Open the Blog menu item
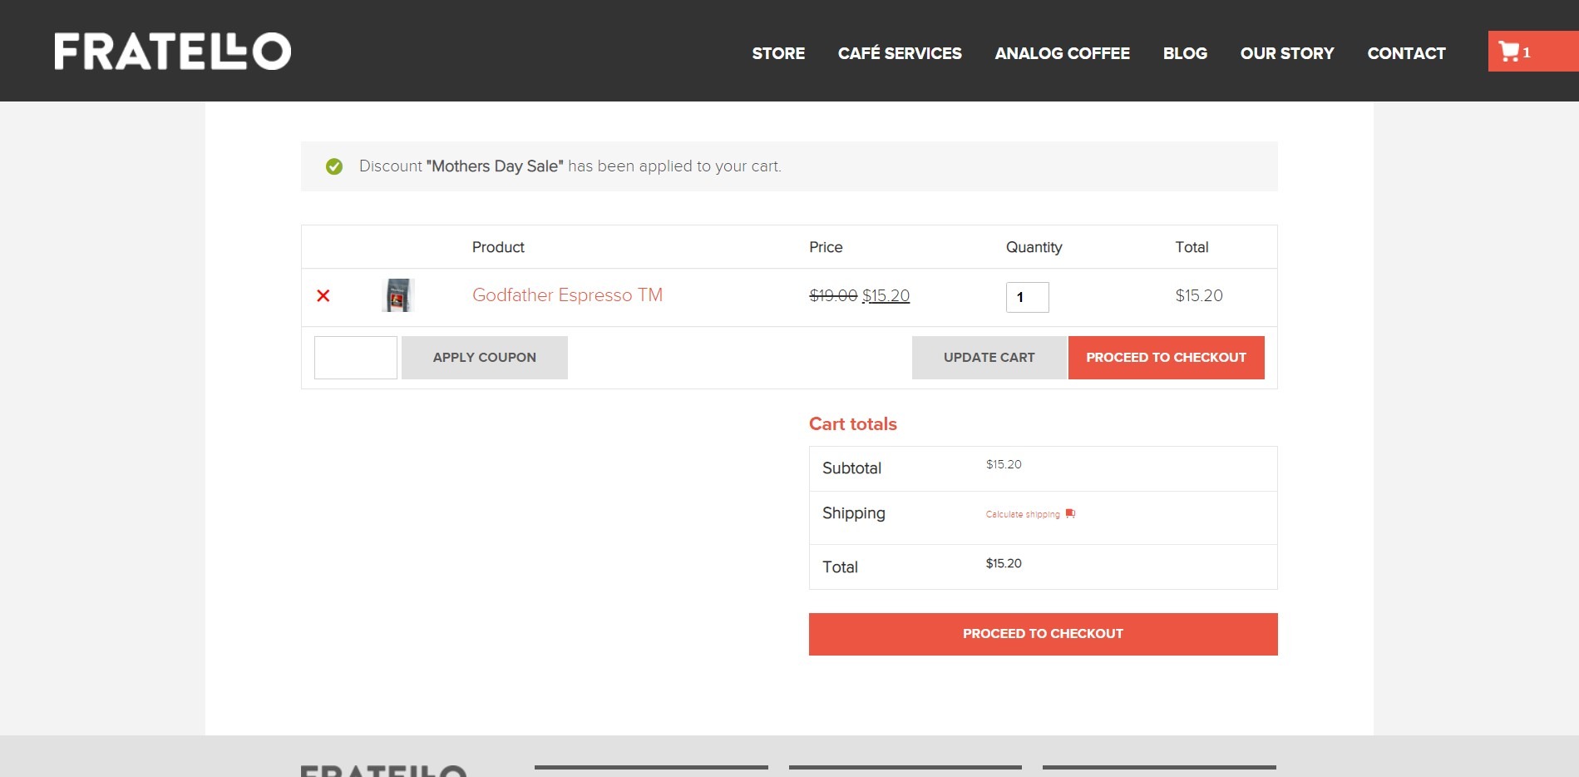The image size is (1579, 777). point(1185,53)
